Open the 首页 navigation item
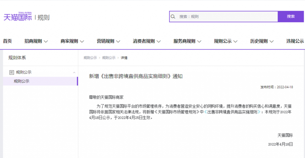Screen dimensions: 305x158 7,41
